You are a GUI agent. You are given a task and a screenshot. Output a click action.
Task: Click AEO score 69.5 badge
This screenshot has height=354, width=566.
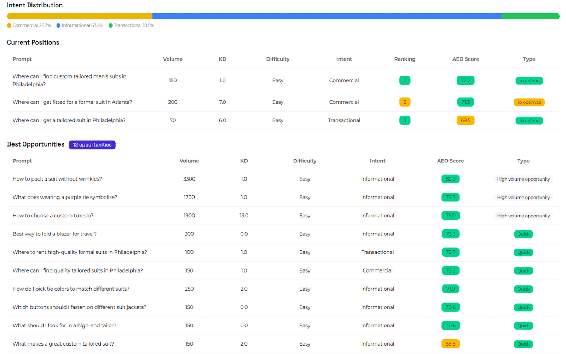pos(466,120)
